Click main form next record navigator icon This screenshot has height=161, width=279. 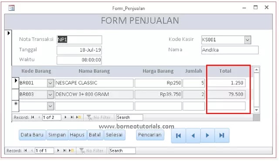click(x=58, y=151)
